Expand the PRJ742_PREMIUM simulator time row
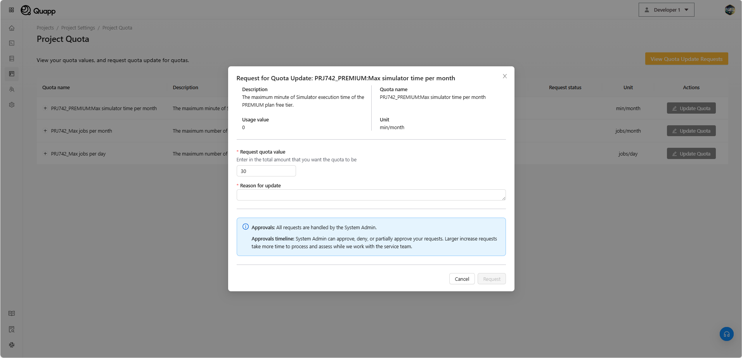This screenshot has width=743, height=358. coord(45,108)
